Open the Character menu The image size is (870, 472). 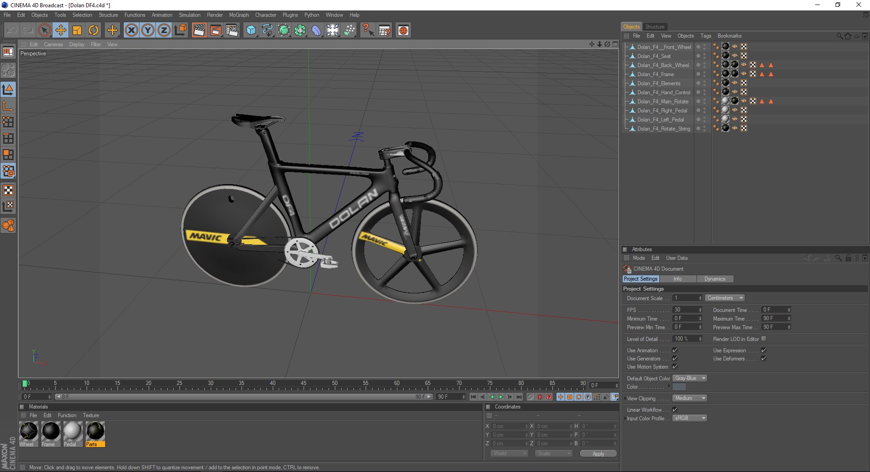coord(266,15)
